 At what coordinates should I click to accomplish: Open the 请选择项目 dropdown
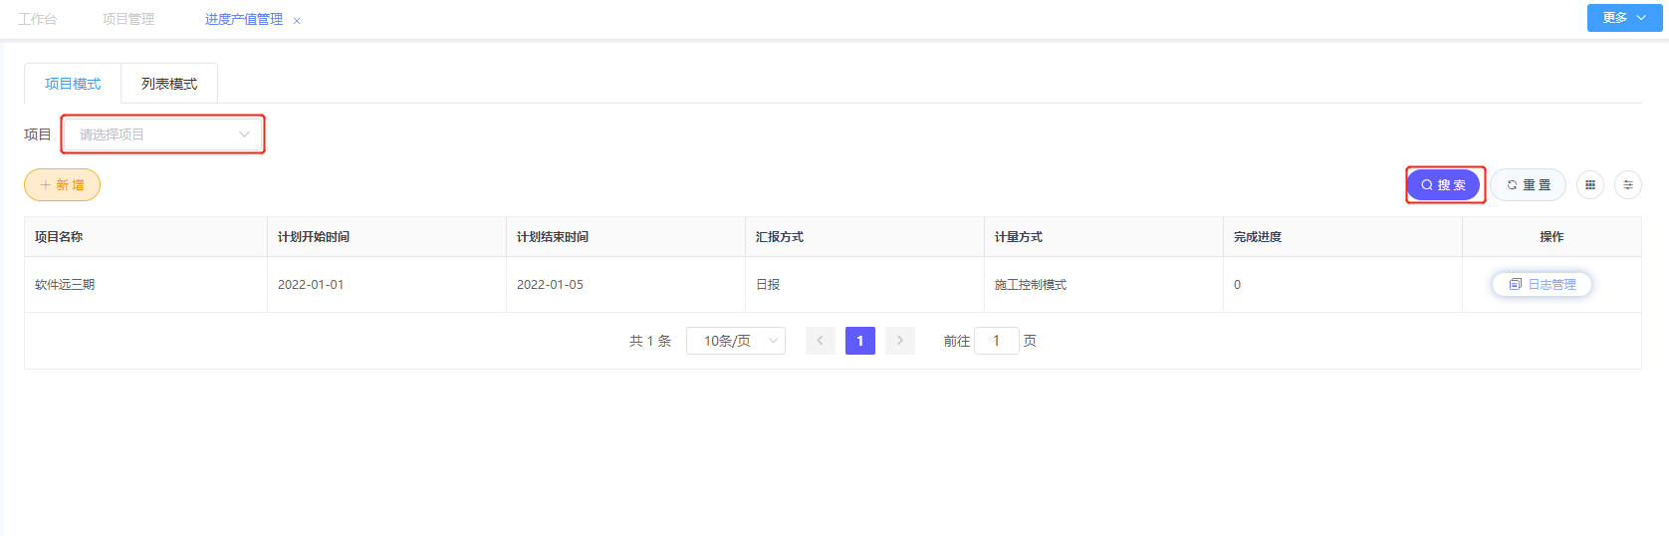(x=163, y=134)
